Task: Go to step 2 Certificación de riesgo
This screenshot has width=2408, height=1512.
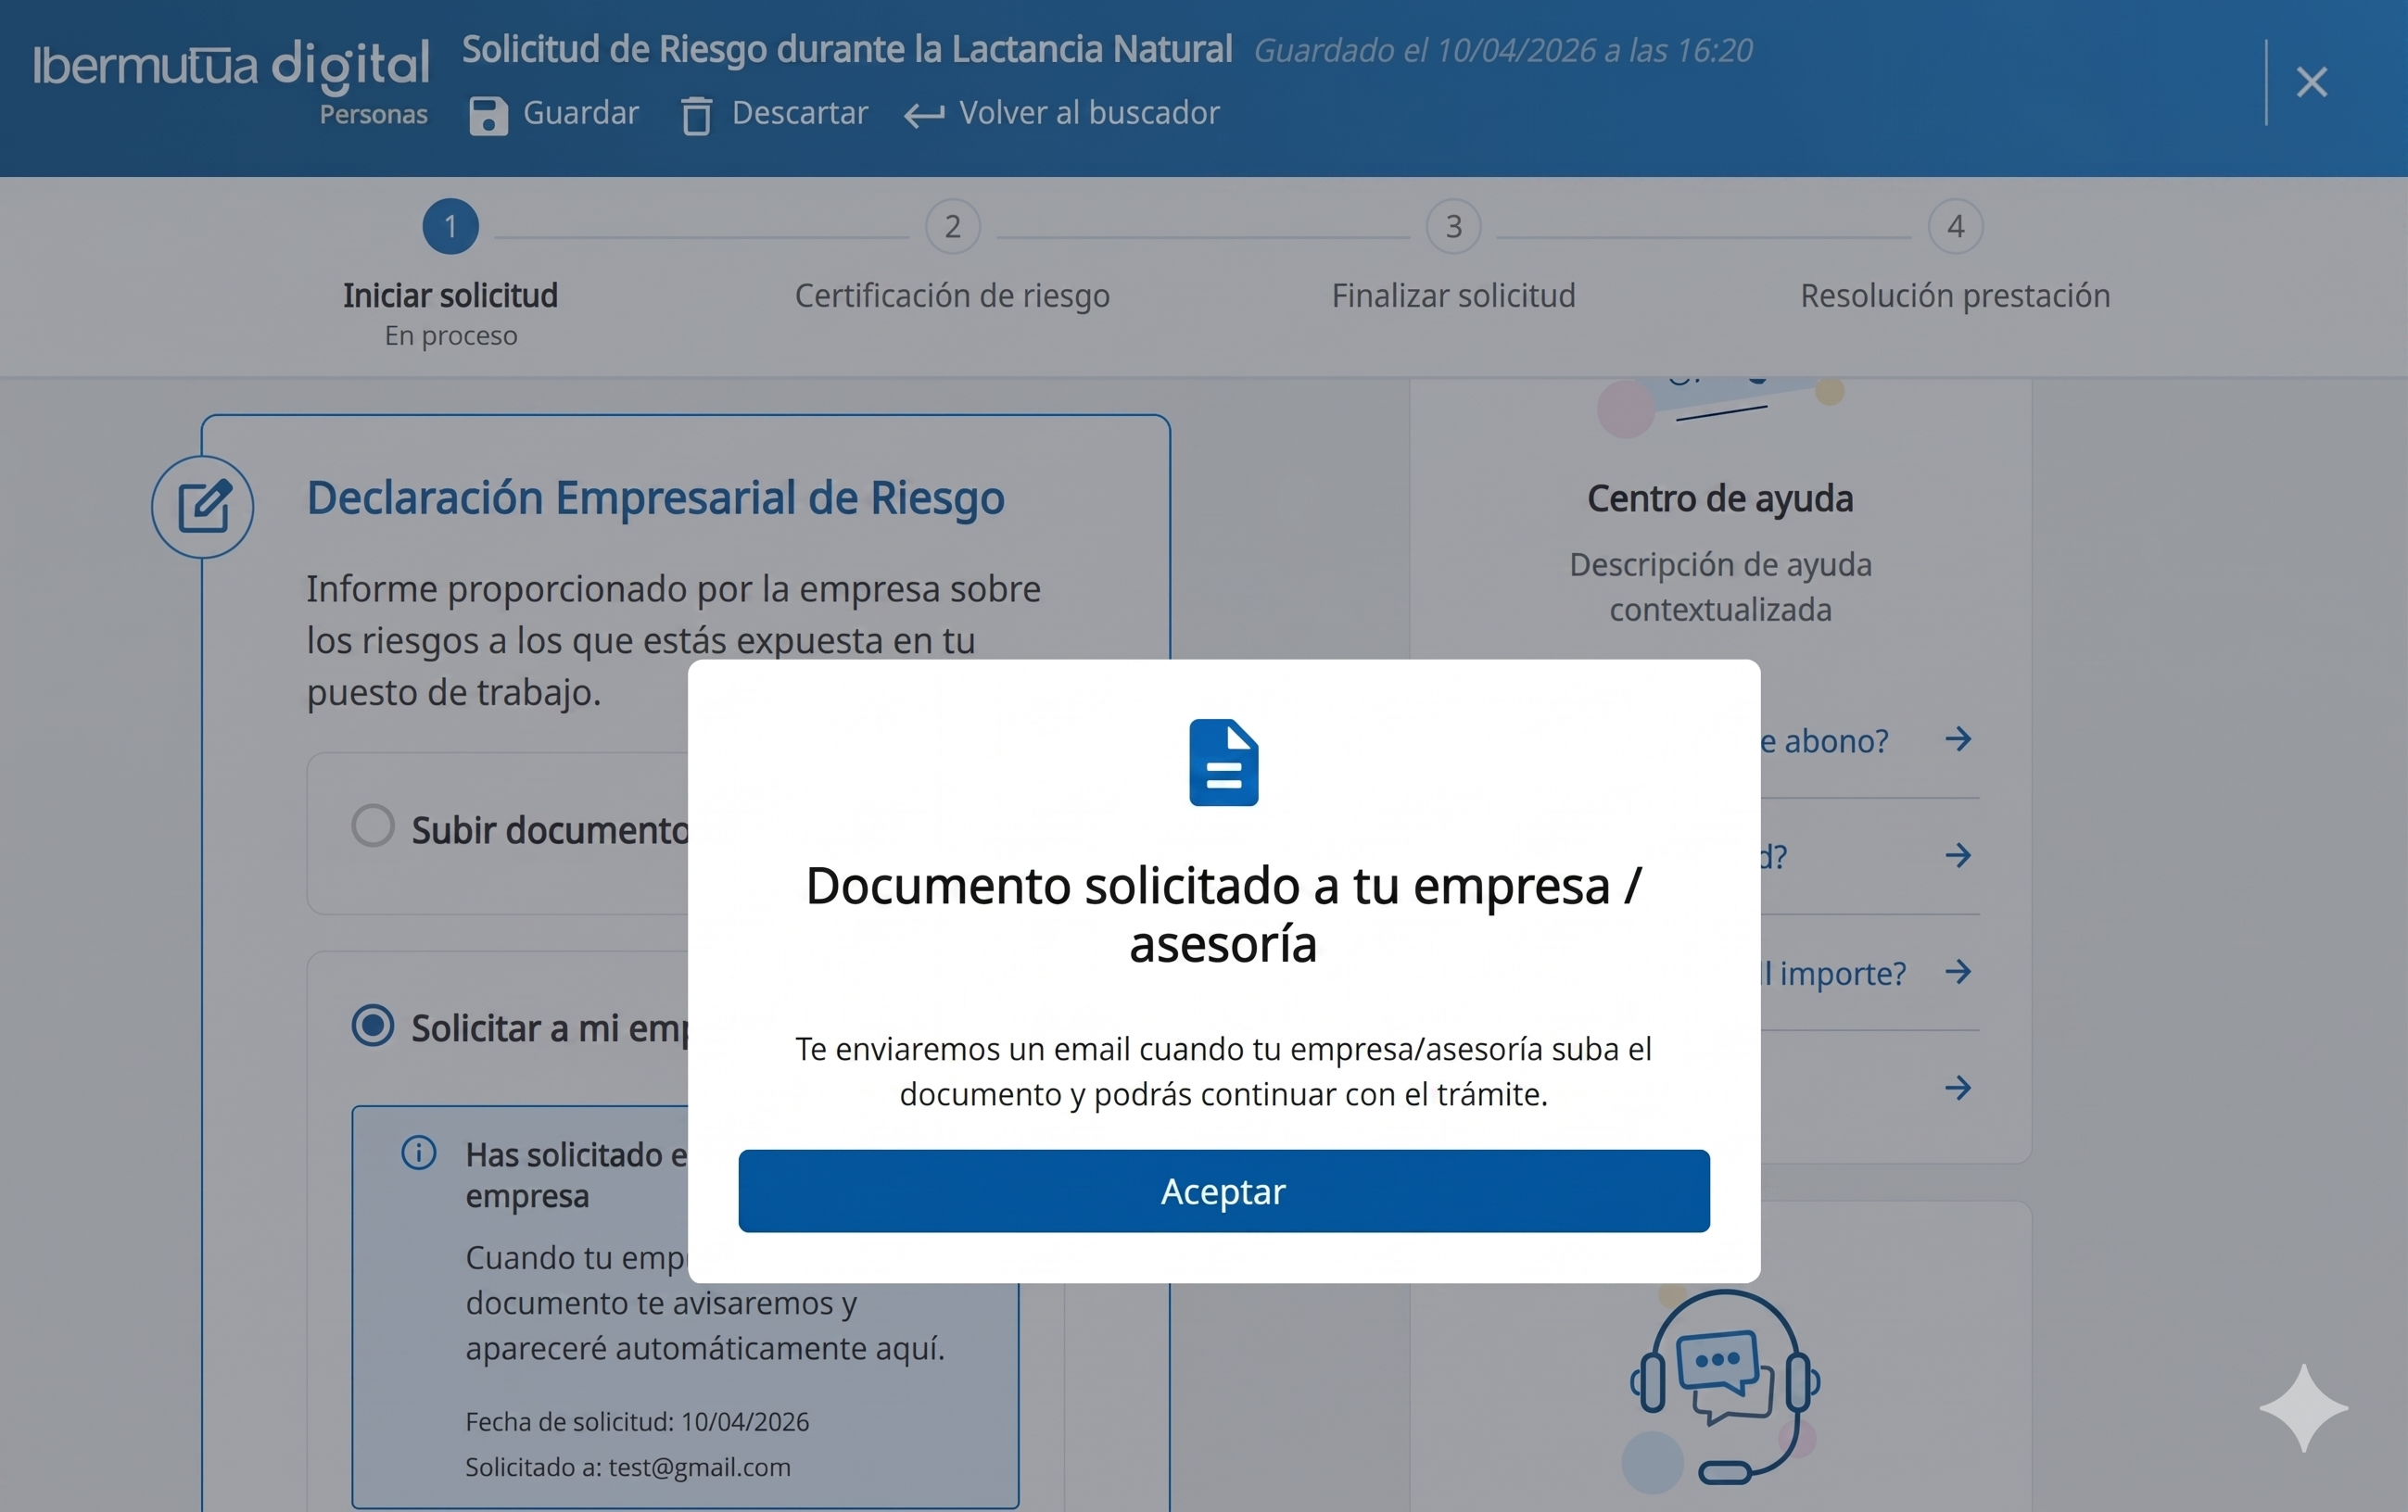Action: point(952,227)
